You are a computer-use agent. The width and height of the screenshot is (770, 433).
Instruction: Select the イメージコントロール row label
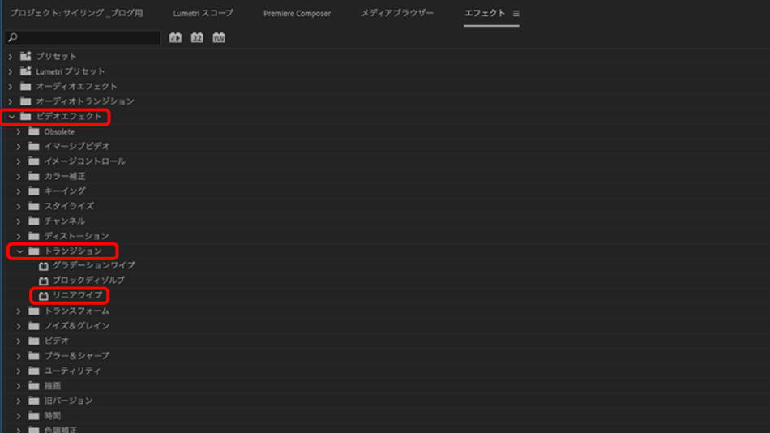point(84,161)
